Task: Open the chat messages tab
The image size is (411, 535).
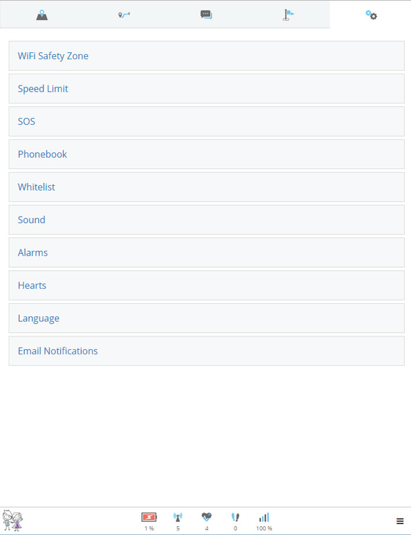Action: point(206,15)
